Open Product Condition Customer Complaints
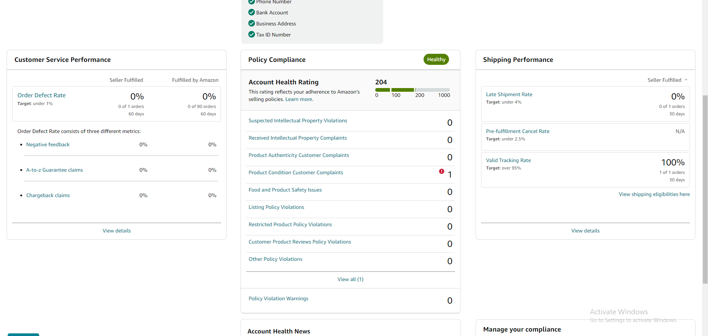The height and width of the screenshot is (336, 708). (296, 172)
